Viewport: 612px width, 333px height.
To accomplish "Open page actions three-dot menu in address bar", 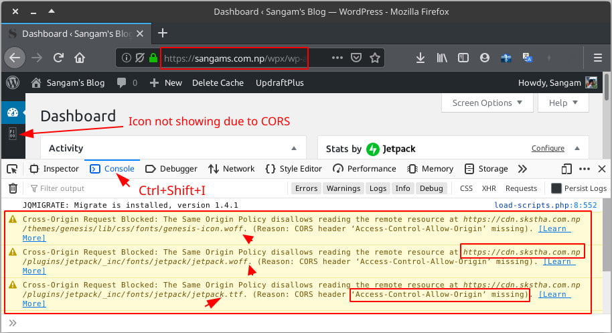I will pyautogui.click(x=337, y=58).
